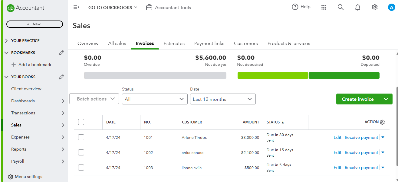Expand the Create invoice arrow dropdown
The image size is (398, 182).
tap(386, 99)
